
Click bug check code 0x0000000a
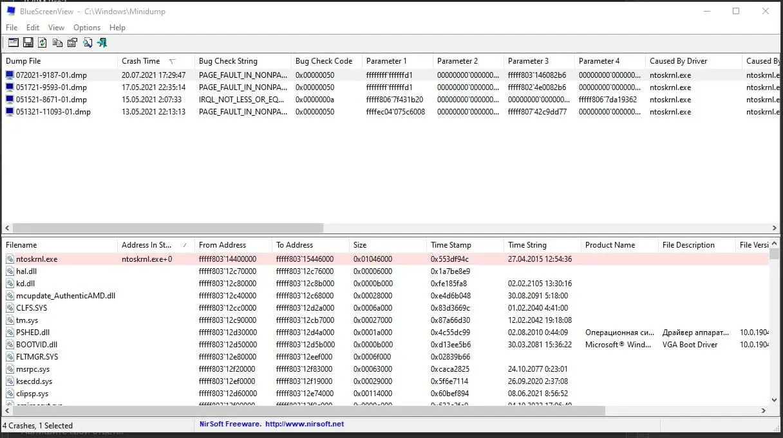click(315, 100)
